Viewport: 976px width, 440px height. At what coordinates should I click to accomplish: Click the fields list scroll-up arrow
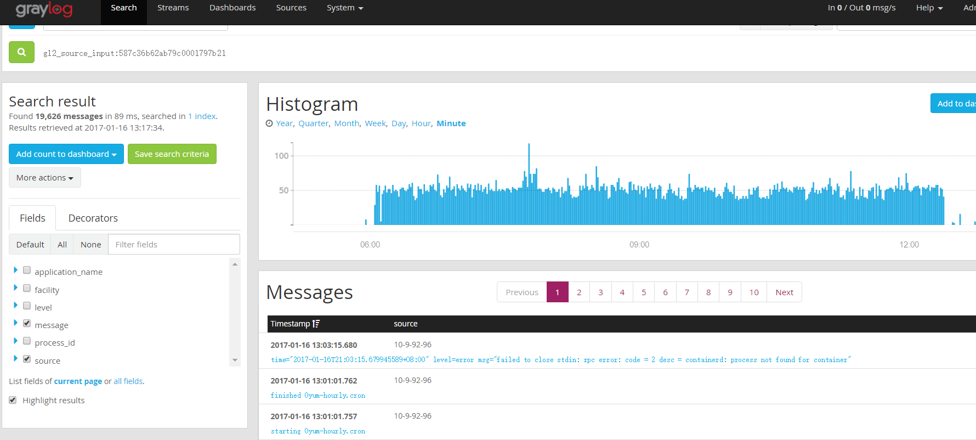point(235,264)
